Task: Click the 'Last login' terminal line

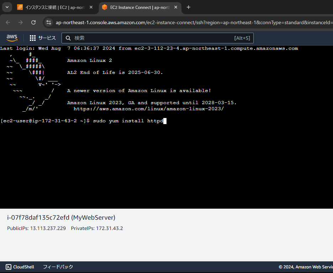Action: coord(149,48)
